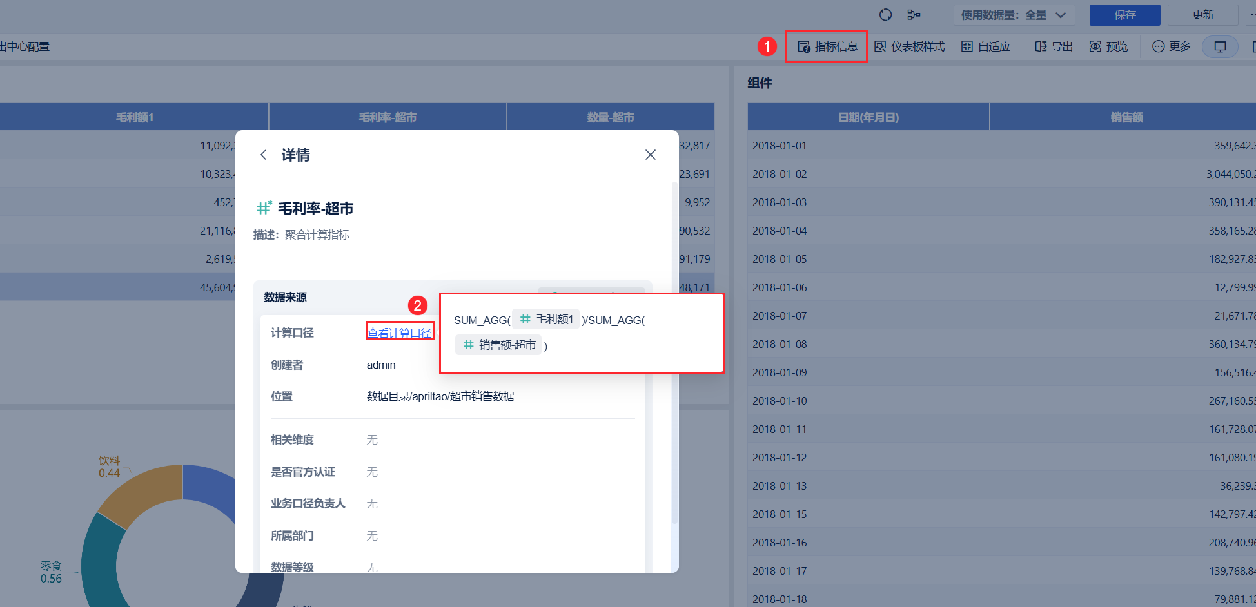The width and height of the screenshot is (1256, 607).
Task: Click the 业务口径负责人 row label
Action: point(308,503)
